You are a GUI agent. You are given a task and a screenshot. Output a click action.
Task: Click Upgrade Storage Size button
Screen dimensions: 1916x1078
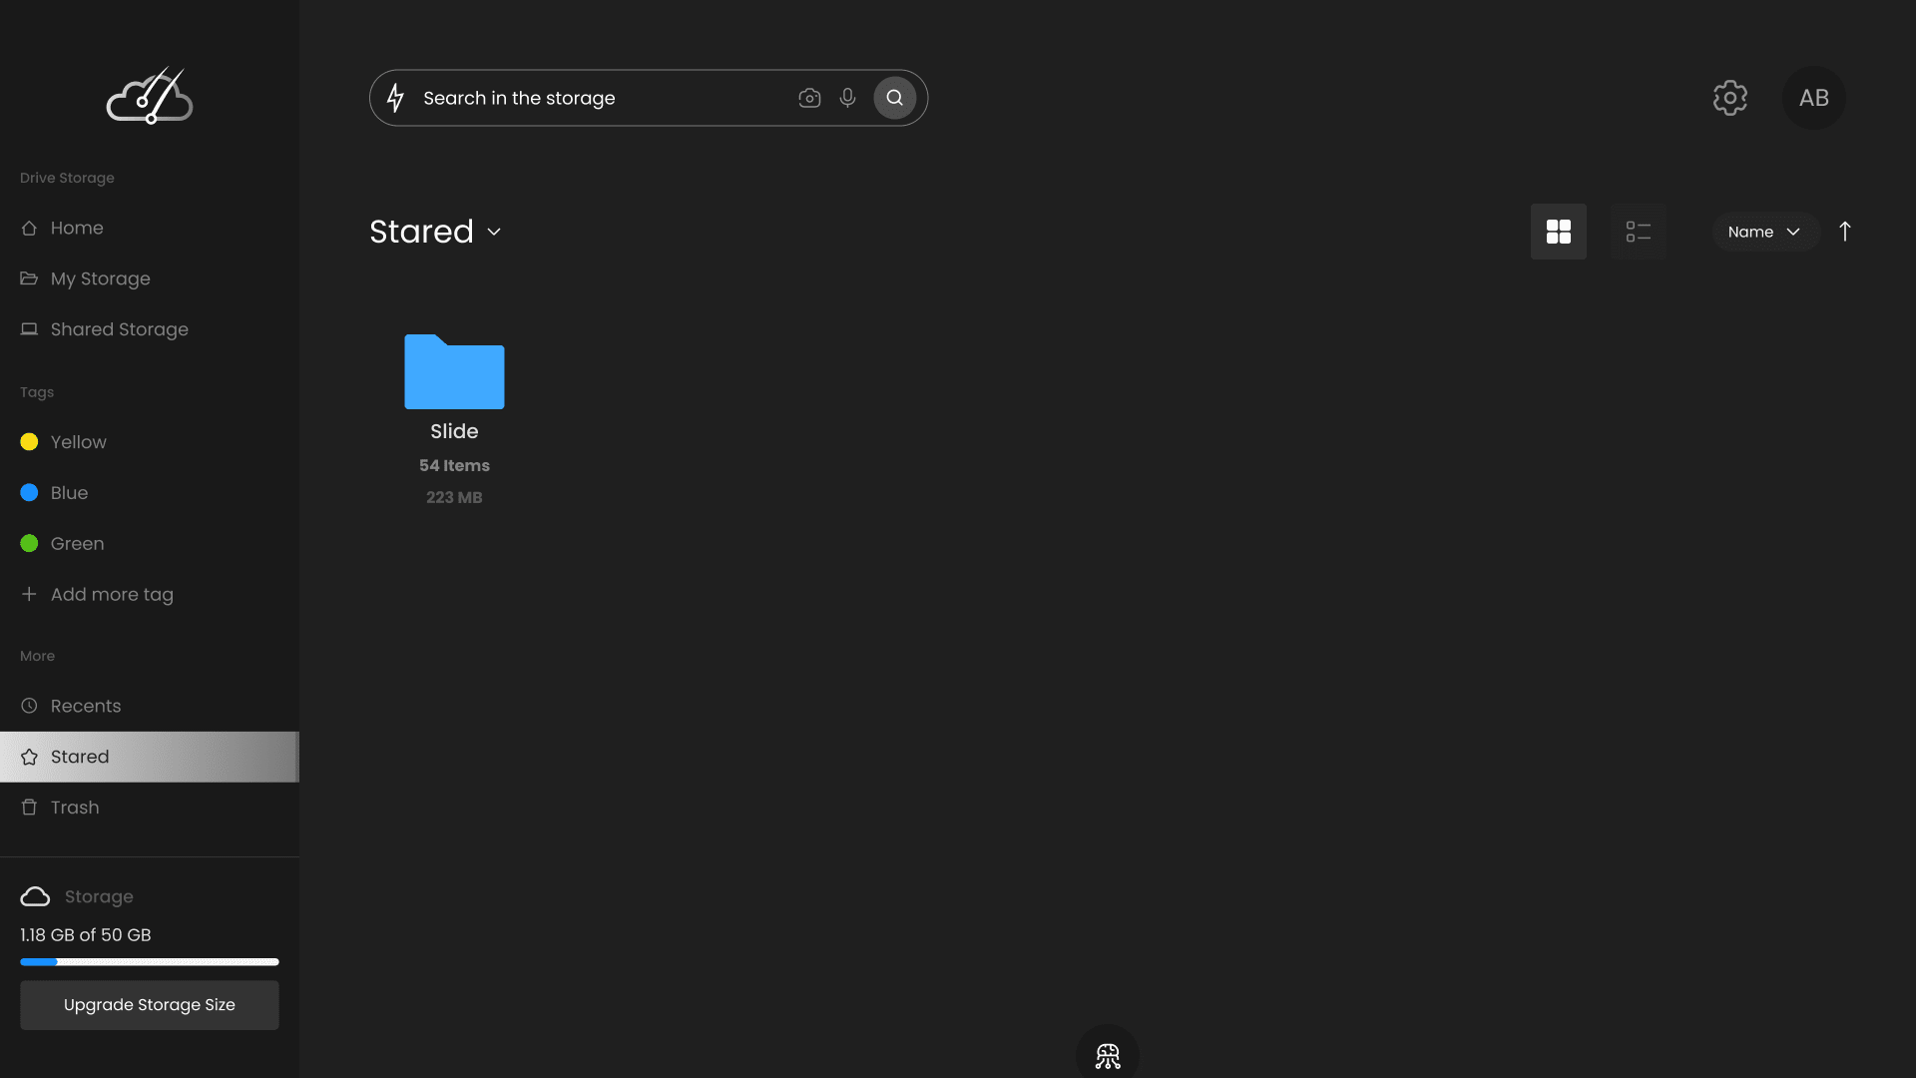click(150, 1005)
